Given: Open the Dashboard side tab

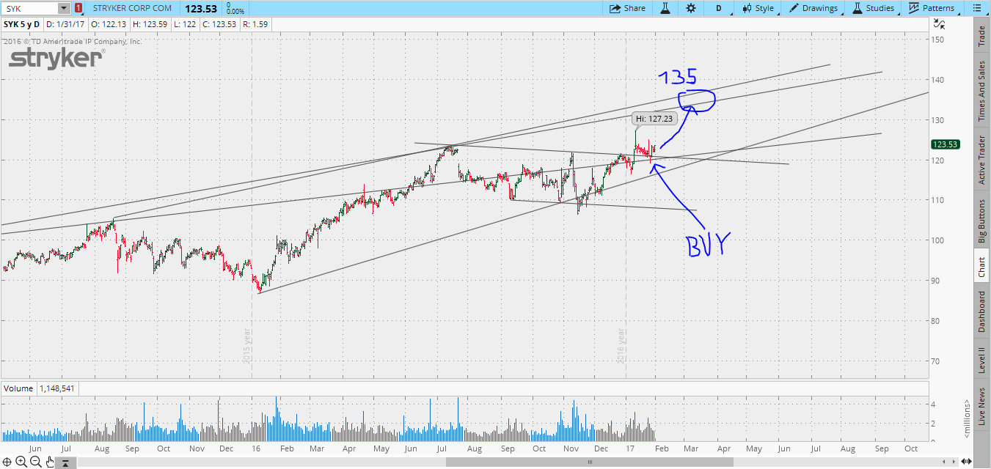Looking at the screenshot, I should coord(981,311).
